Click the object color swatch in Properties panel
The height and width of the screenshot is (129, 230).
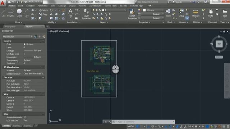click(144, 10)
